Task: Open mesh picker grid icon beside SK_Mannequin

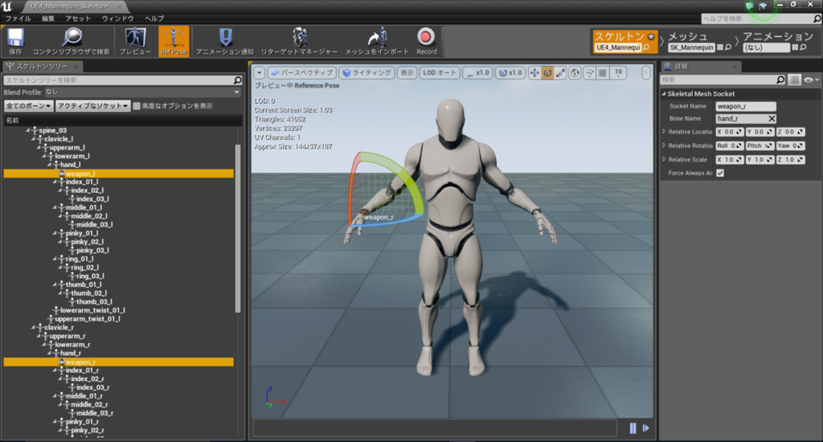Action: click(x=720, y=47)
